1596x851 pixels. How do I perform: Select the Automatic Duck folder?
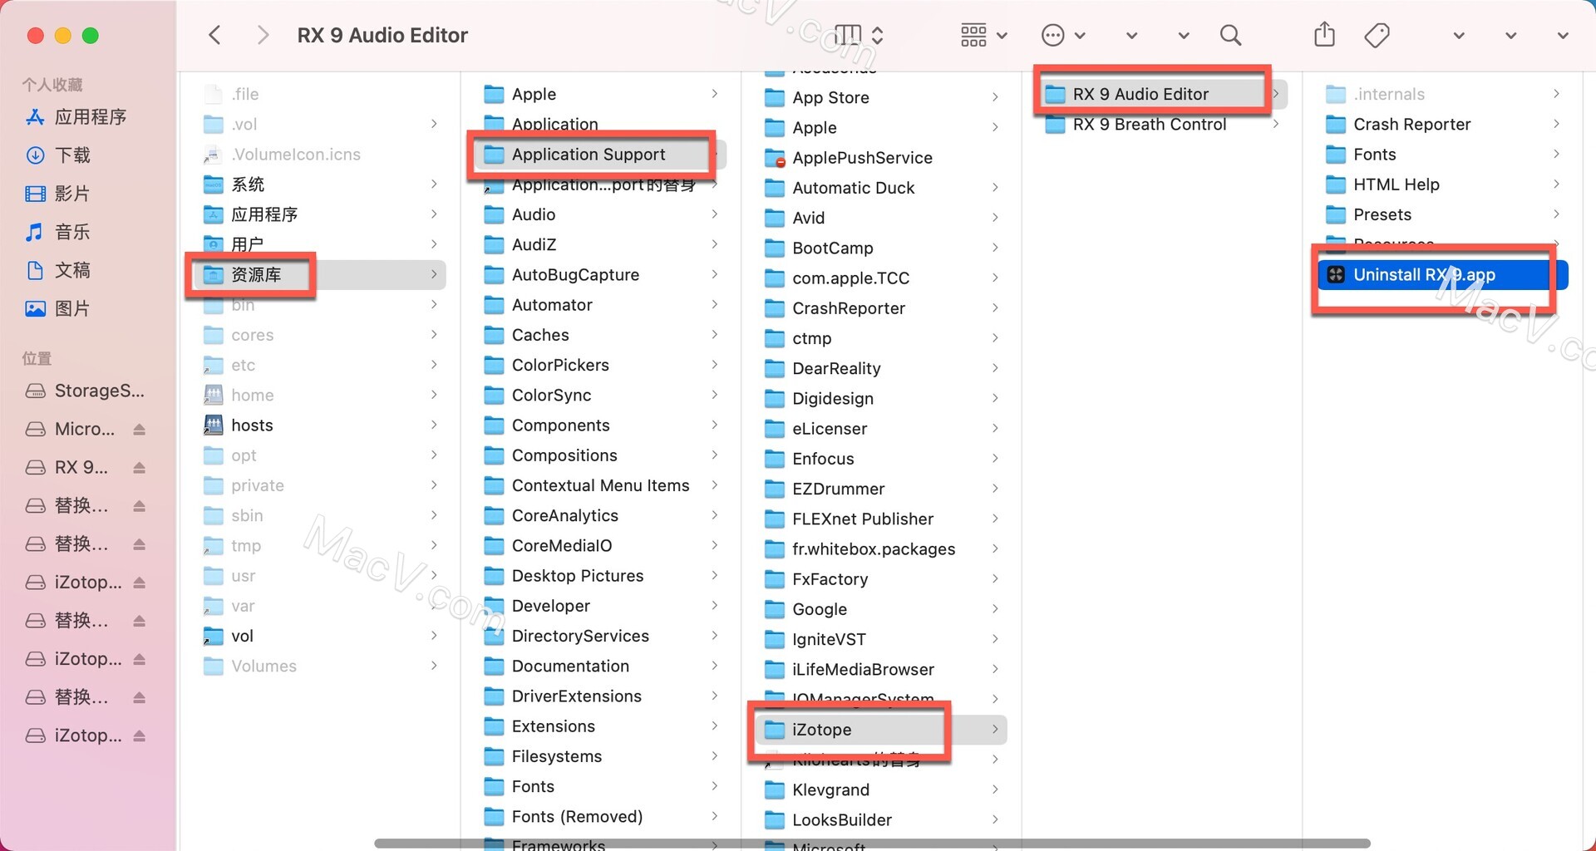[x=881, y=188]
